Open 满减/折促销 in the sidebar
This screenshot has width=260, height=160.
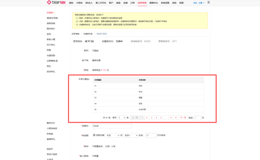(52, 18)
